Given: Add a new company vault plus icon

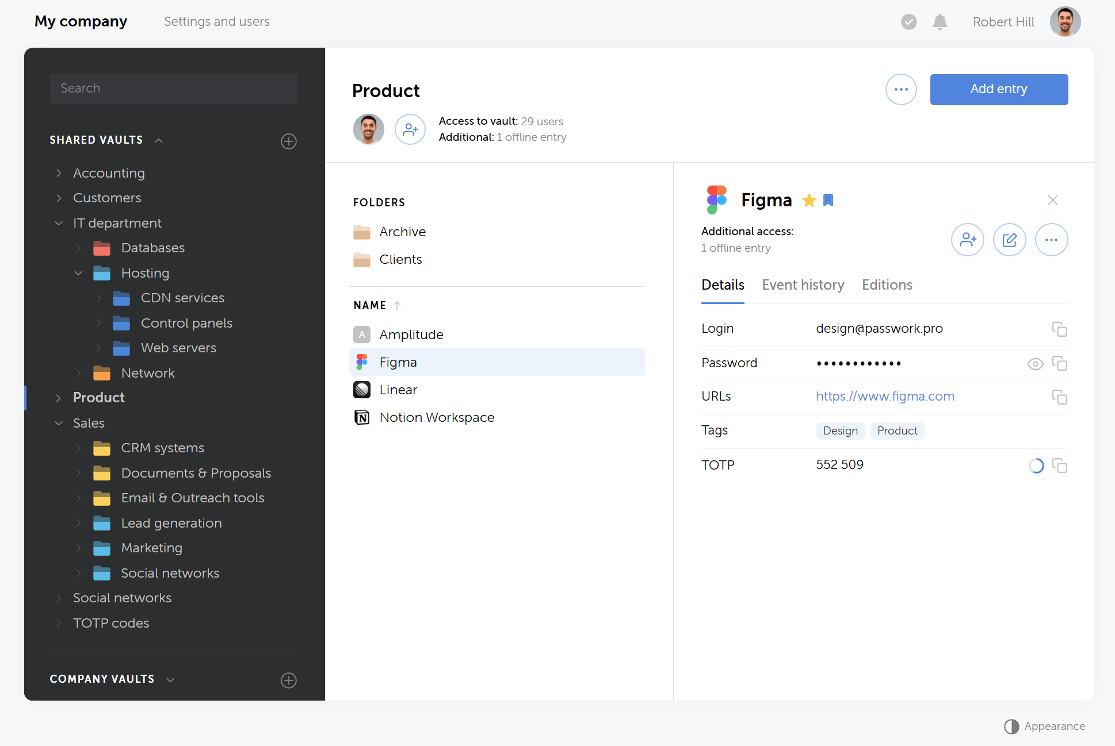Looking at the screenshot, I should (288, 680).
